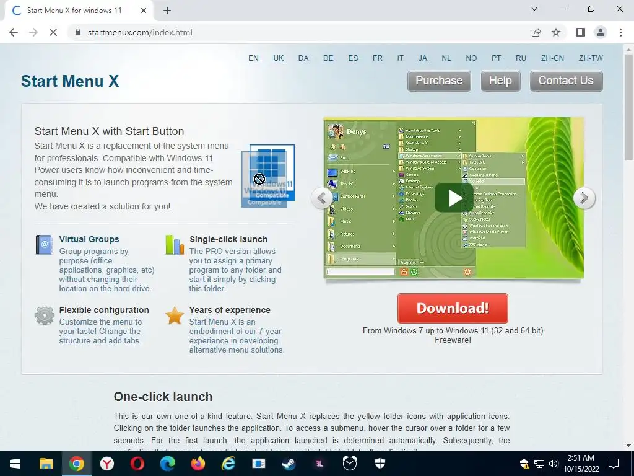Switch language to DE
The image size is (634, 476).
[328, 58]
